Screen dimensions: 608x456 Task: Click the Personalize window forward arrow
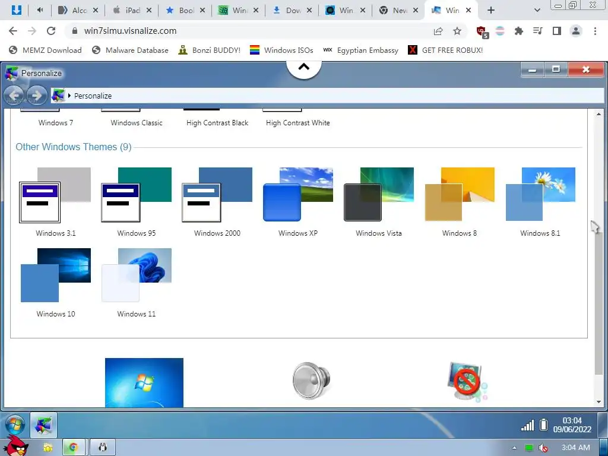click(37, 96)
